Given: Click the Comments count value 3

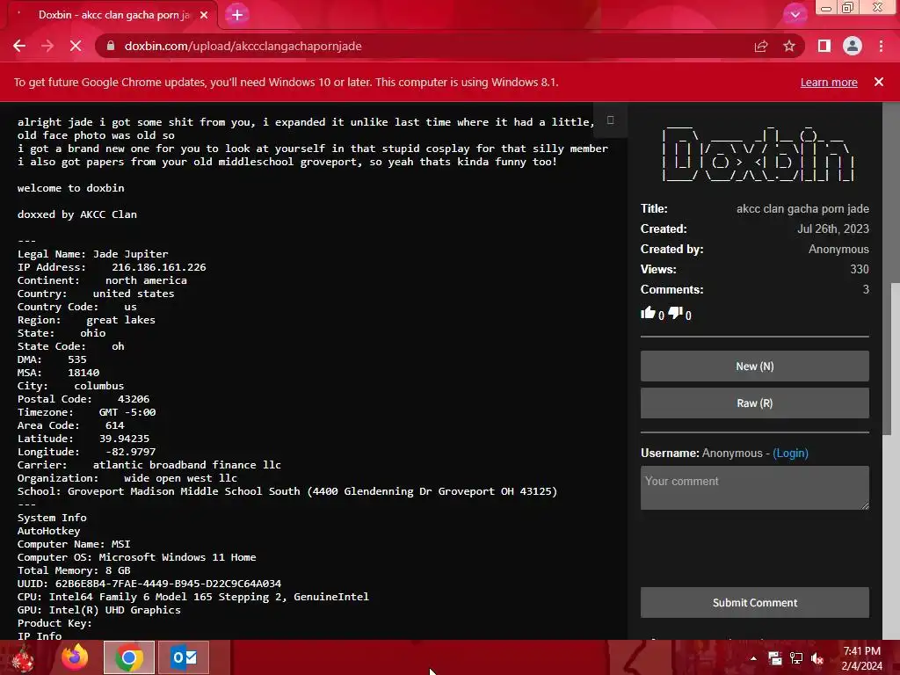Looking at the screenshot, I should click(866, 289).
